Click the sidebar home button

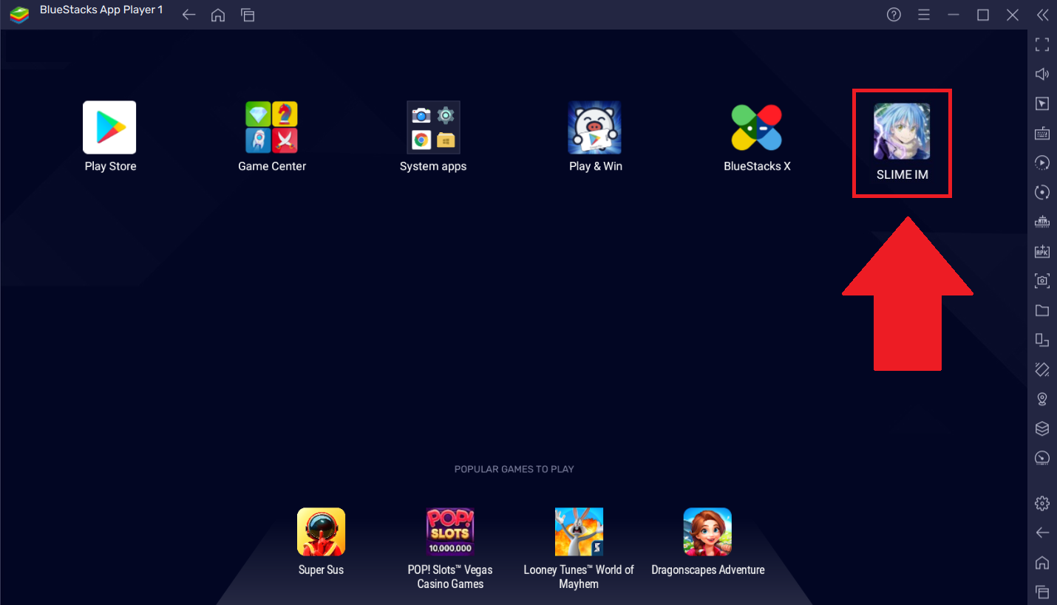pos(1042,562)
